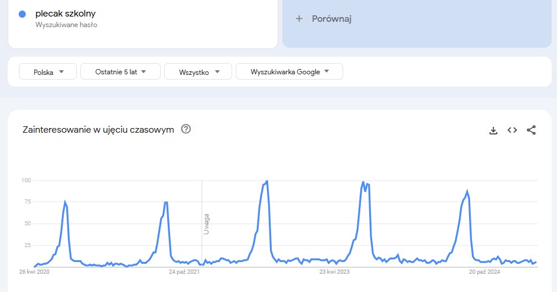Screen dimensions: 557x292
Task: Click the Zainteresowanie w ujęciu czasowym title
Action: (x=99, y=130)
